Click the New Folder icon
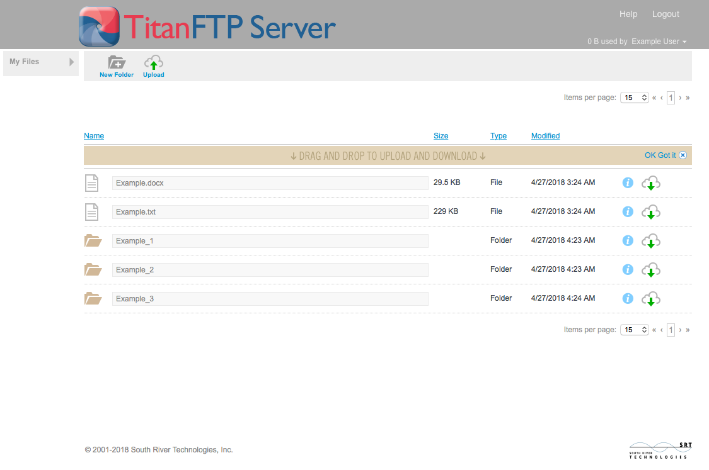 (117, 62)
